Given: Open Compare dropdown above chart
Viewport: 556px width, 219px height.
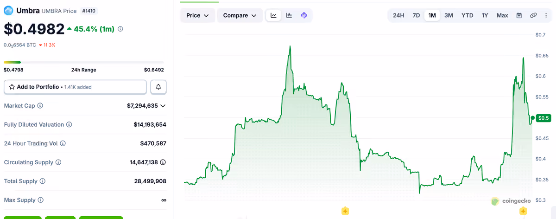Looking at the screenshot, I should 240,15.
